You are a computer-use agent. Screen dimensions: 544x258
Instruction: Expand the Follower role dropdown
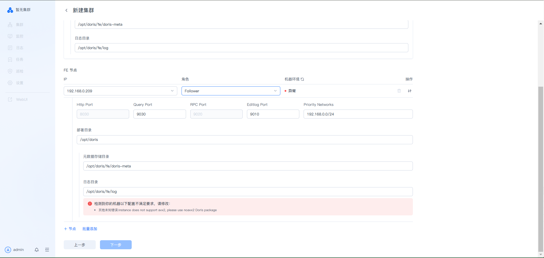231,91
